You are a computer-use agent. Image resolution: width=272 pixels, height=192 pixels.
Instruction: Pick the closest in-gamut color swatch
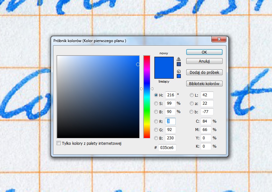pos(179,64)
